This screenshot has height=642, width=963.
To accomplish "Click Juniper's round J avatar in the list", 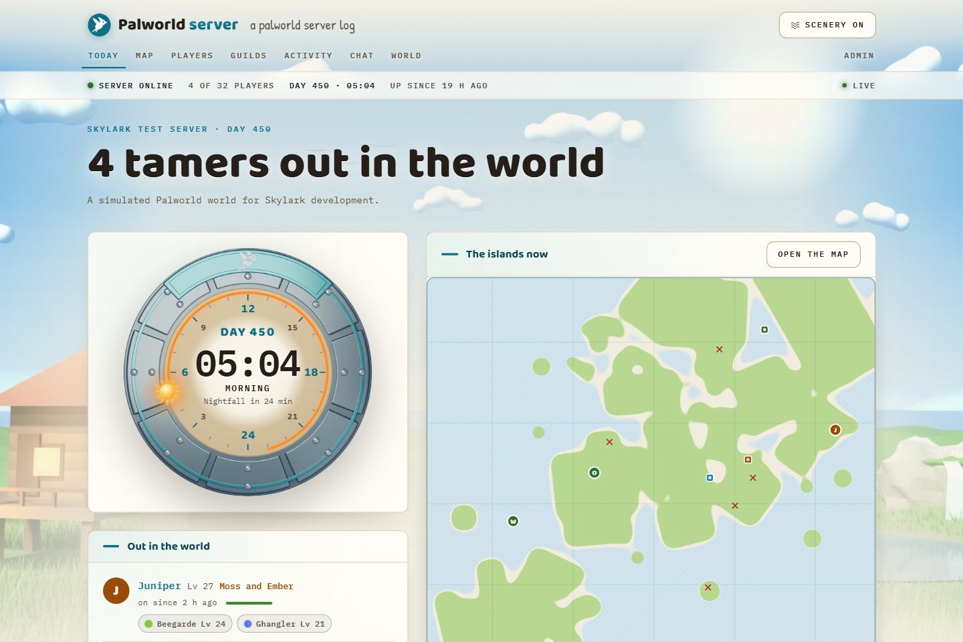I will coord(116,591).
